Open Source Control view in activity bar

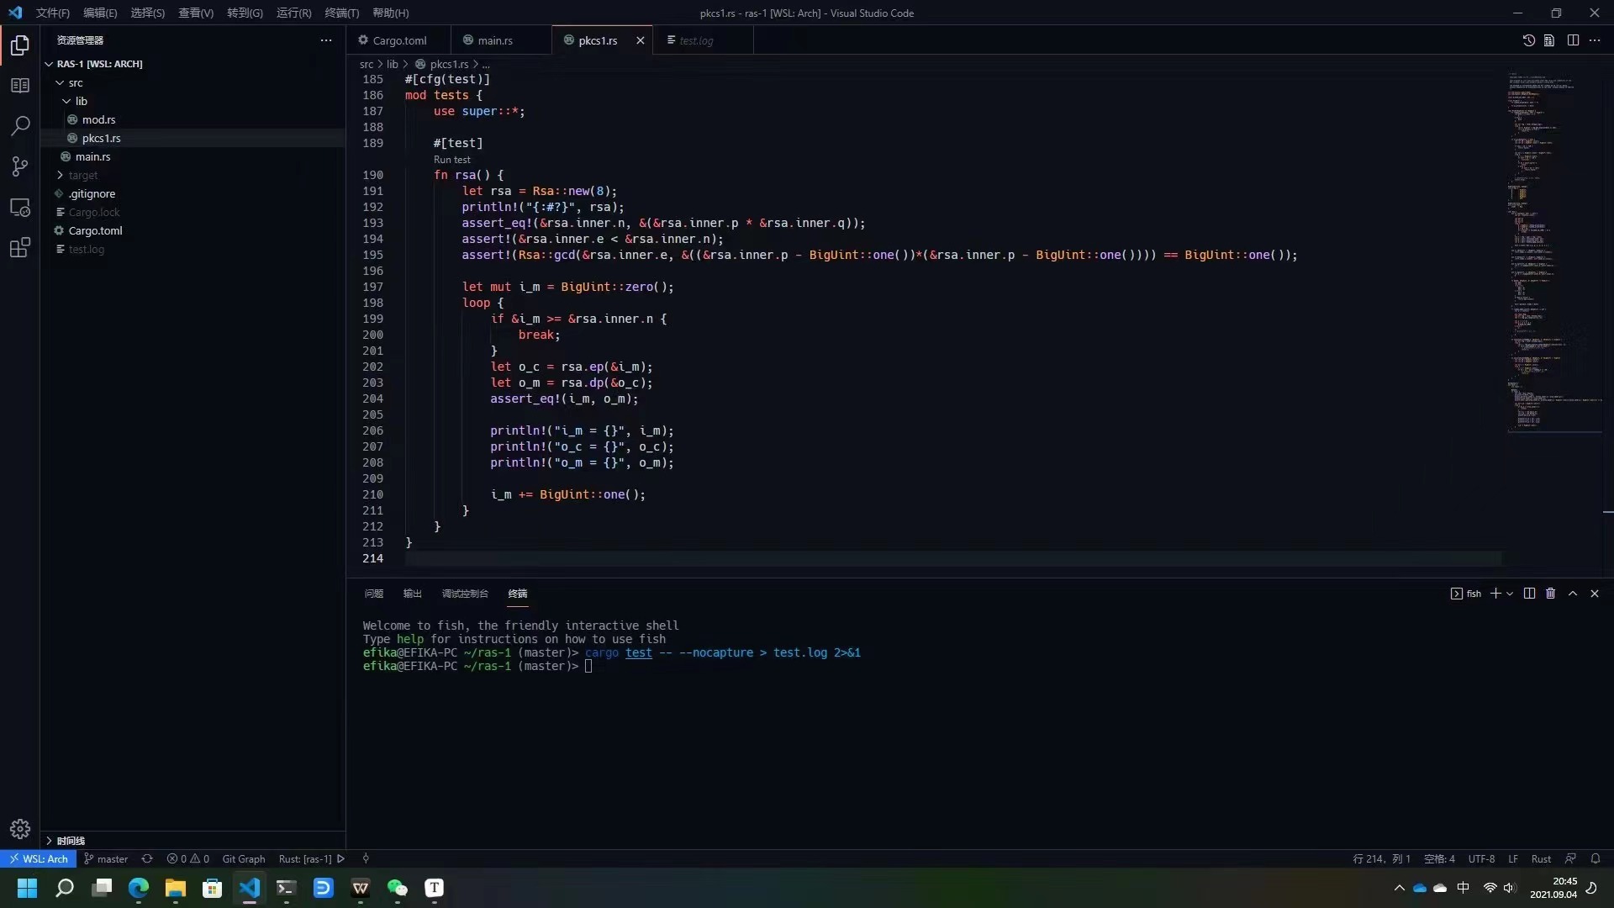[x=20, y=166]
